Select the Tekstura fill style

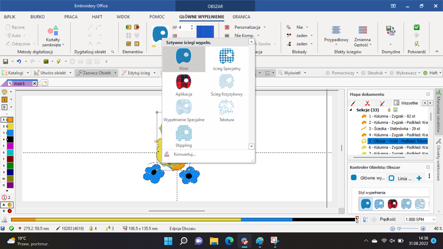227,109
